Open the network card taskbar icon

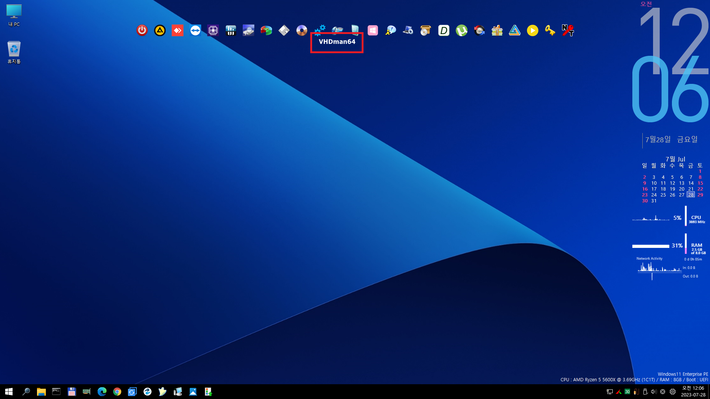click(x=87, y=392)
